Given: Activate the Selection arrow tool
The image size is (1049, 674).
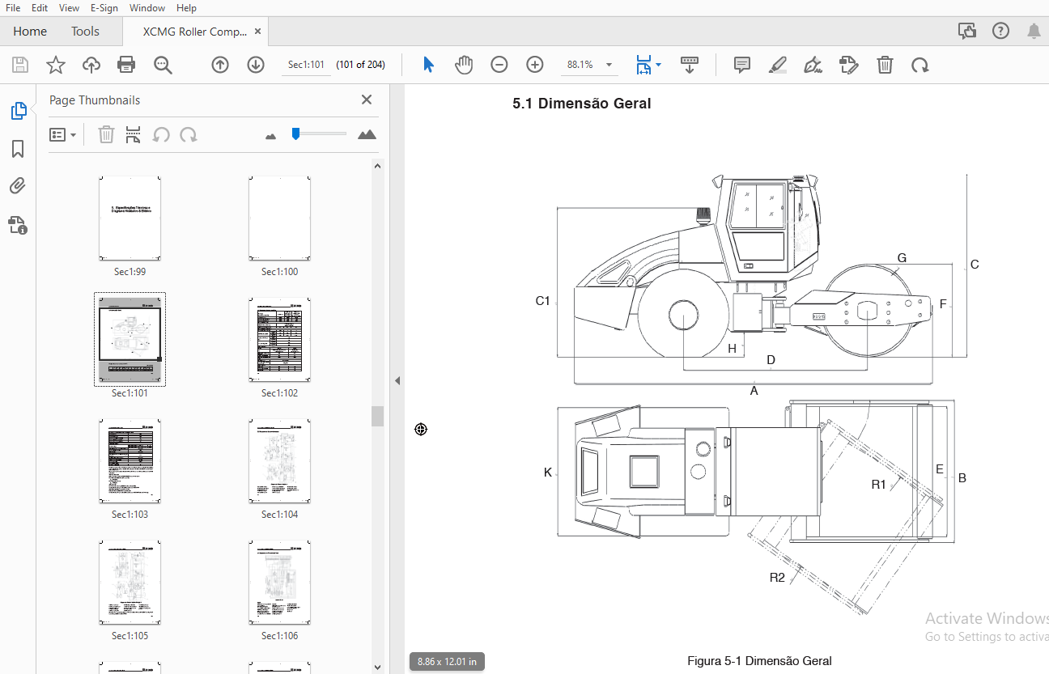Looking at the screenshot, I should tap(428, 65).
